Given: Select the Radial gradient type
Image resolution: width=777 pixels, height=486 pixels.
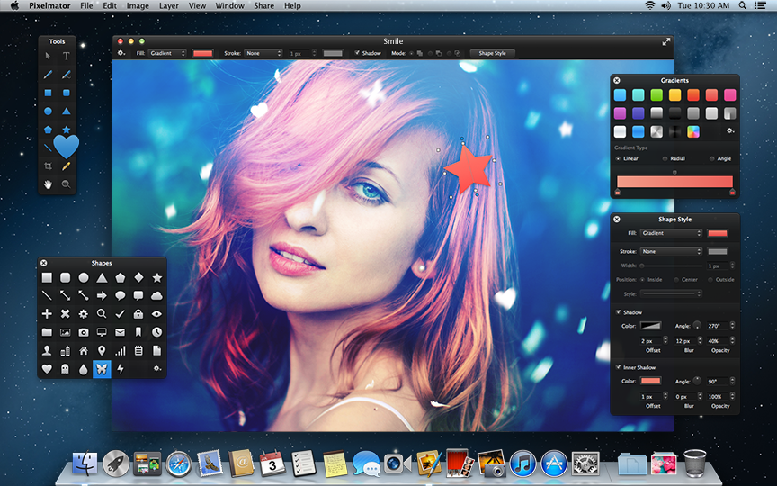Looking at the screenshot, I should (666, 158).
